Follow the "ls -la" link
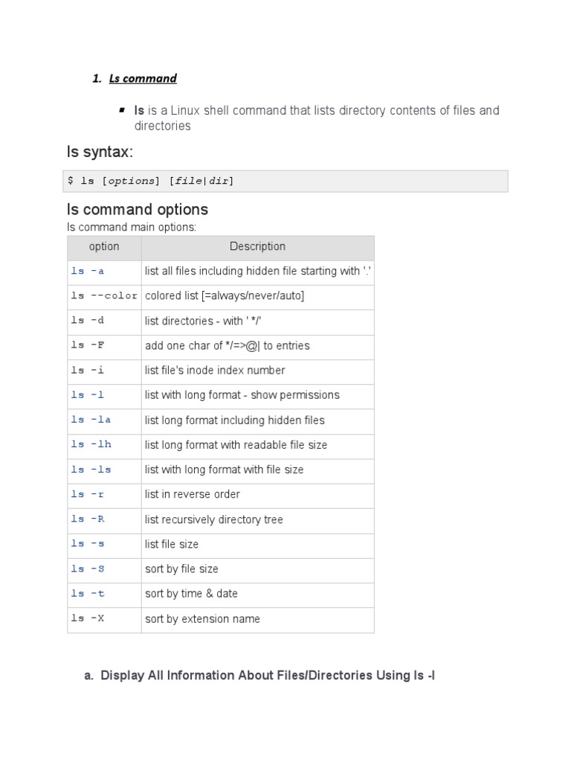571x762 pixels. (x=91, y=420)
